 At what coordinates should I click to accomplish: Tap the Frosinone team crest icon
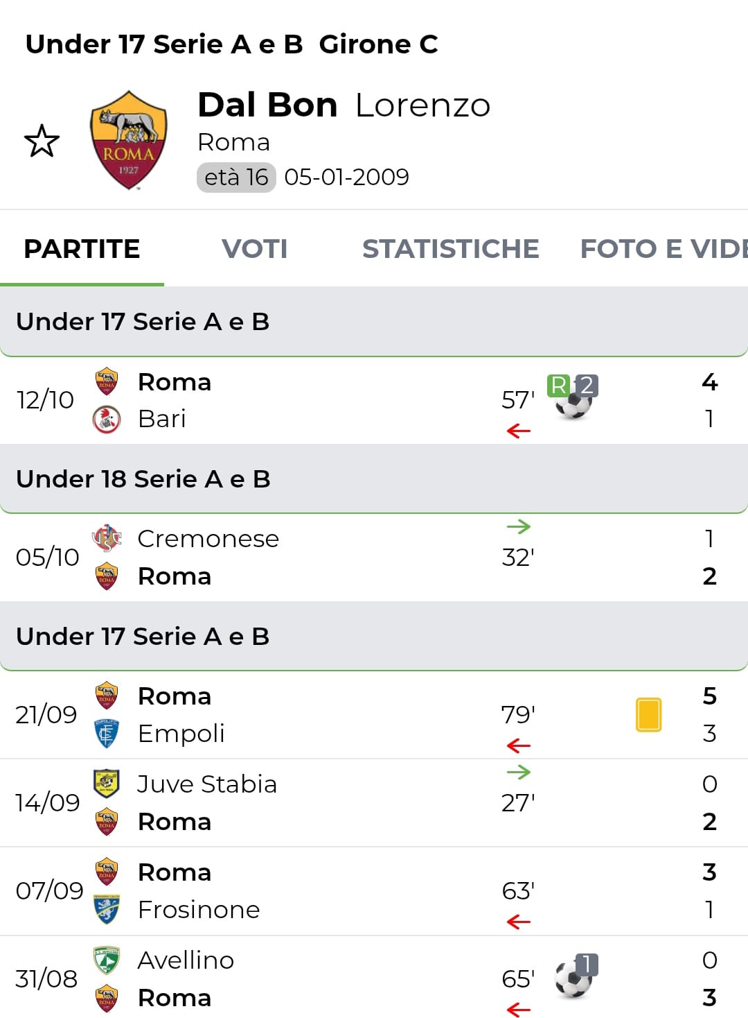[107, 909]
